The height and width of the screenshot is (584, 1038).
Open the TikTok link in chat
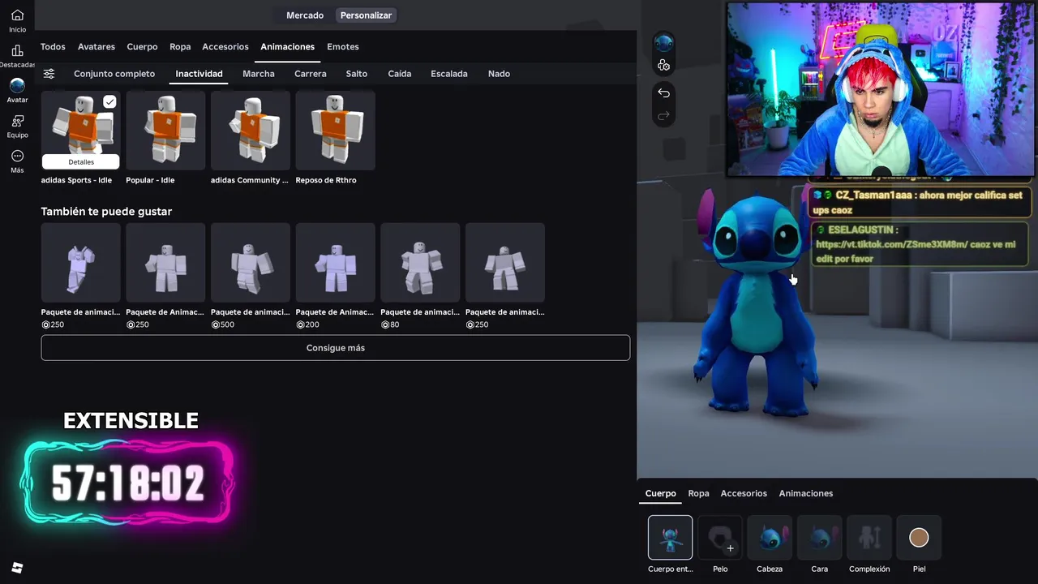coord(892,244)
